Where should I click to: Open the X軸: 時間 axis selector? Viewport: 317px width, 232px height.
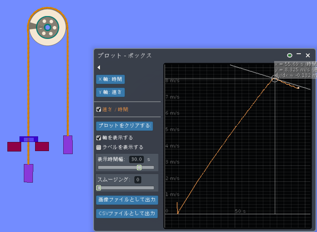(110, 79)
